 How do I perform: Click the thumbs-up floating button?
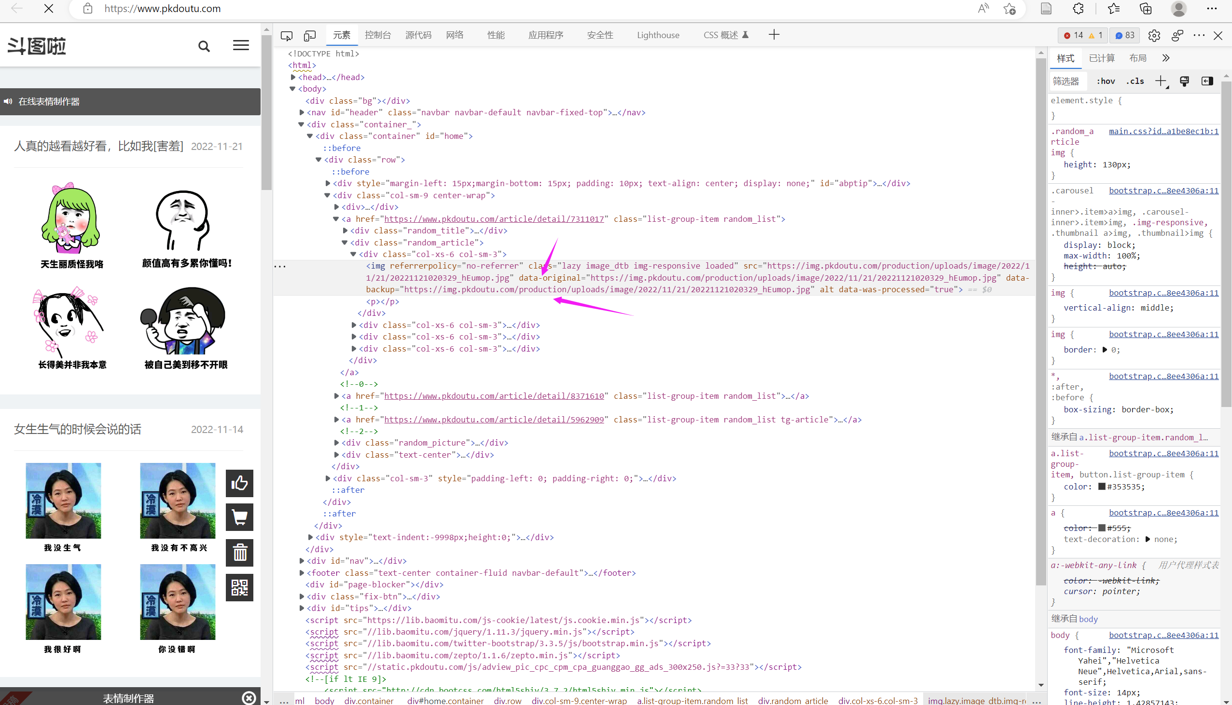(x=239, y=483)
